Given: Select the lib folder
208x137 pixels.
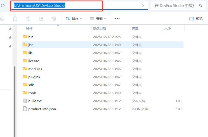Looking at the screenshot, I should (102, 53).
